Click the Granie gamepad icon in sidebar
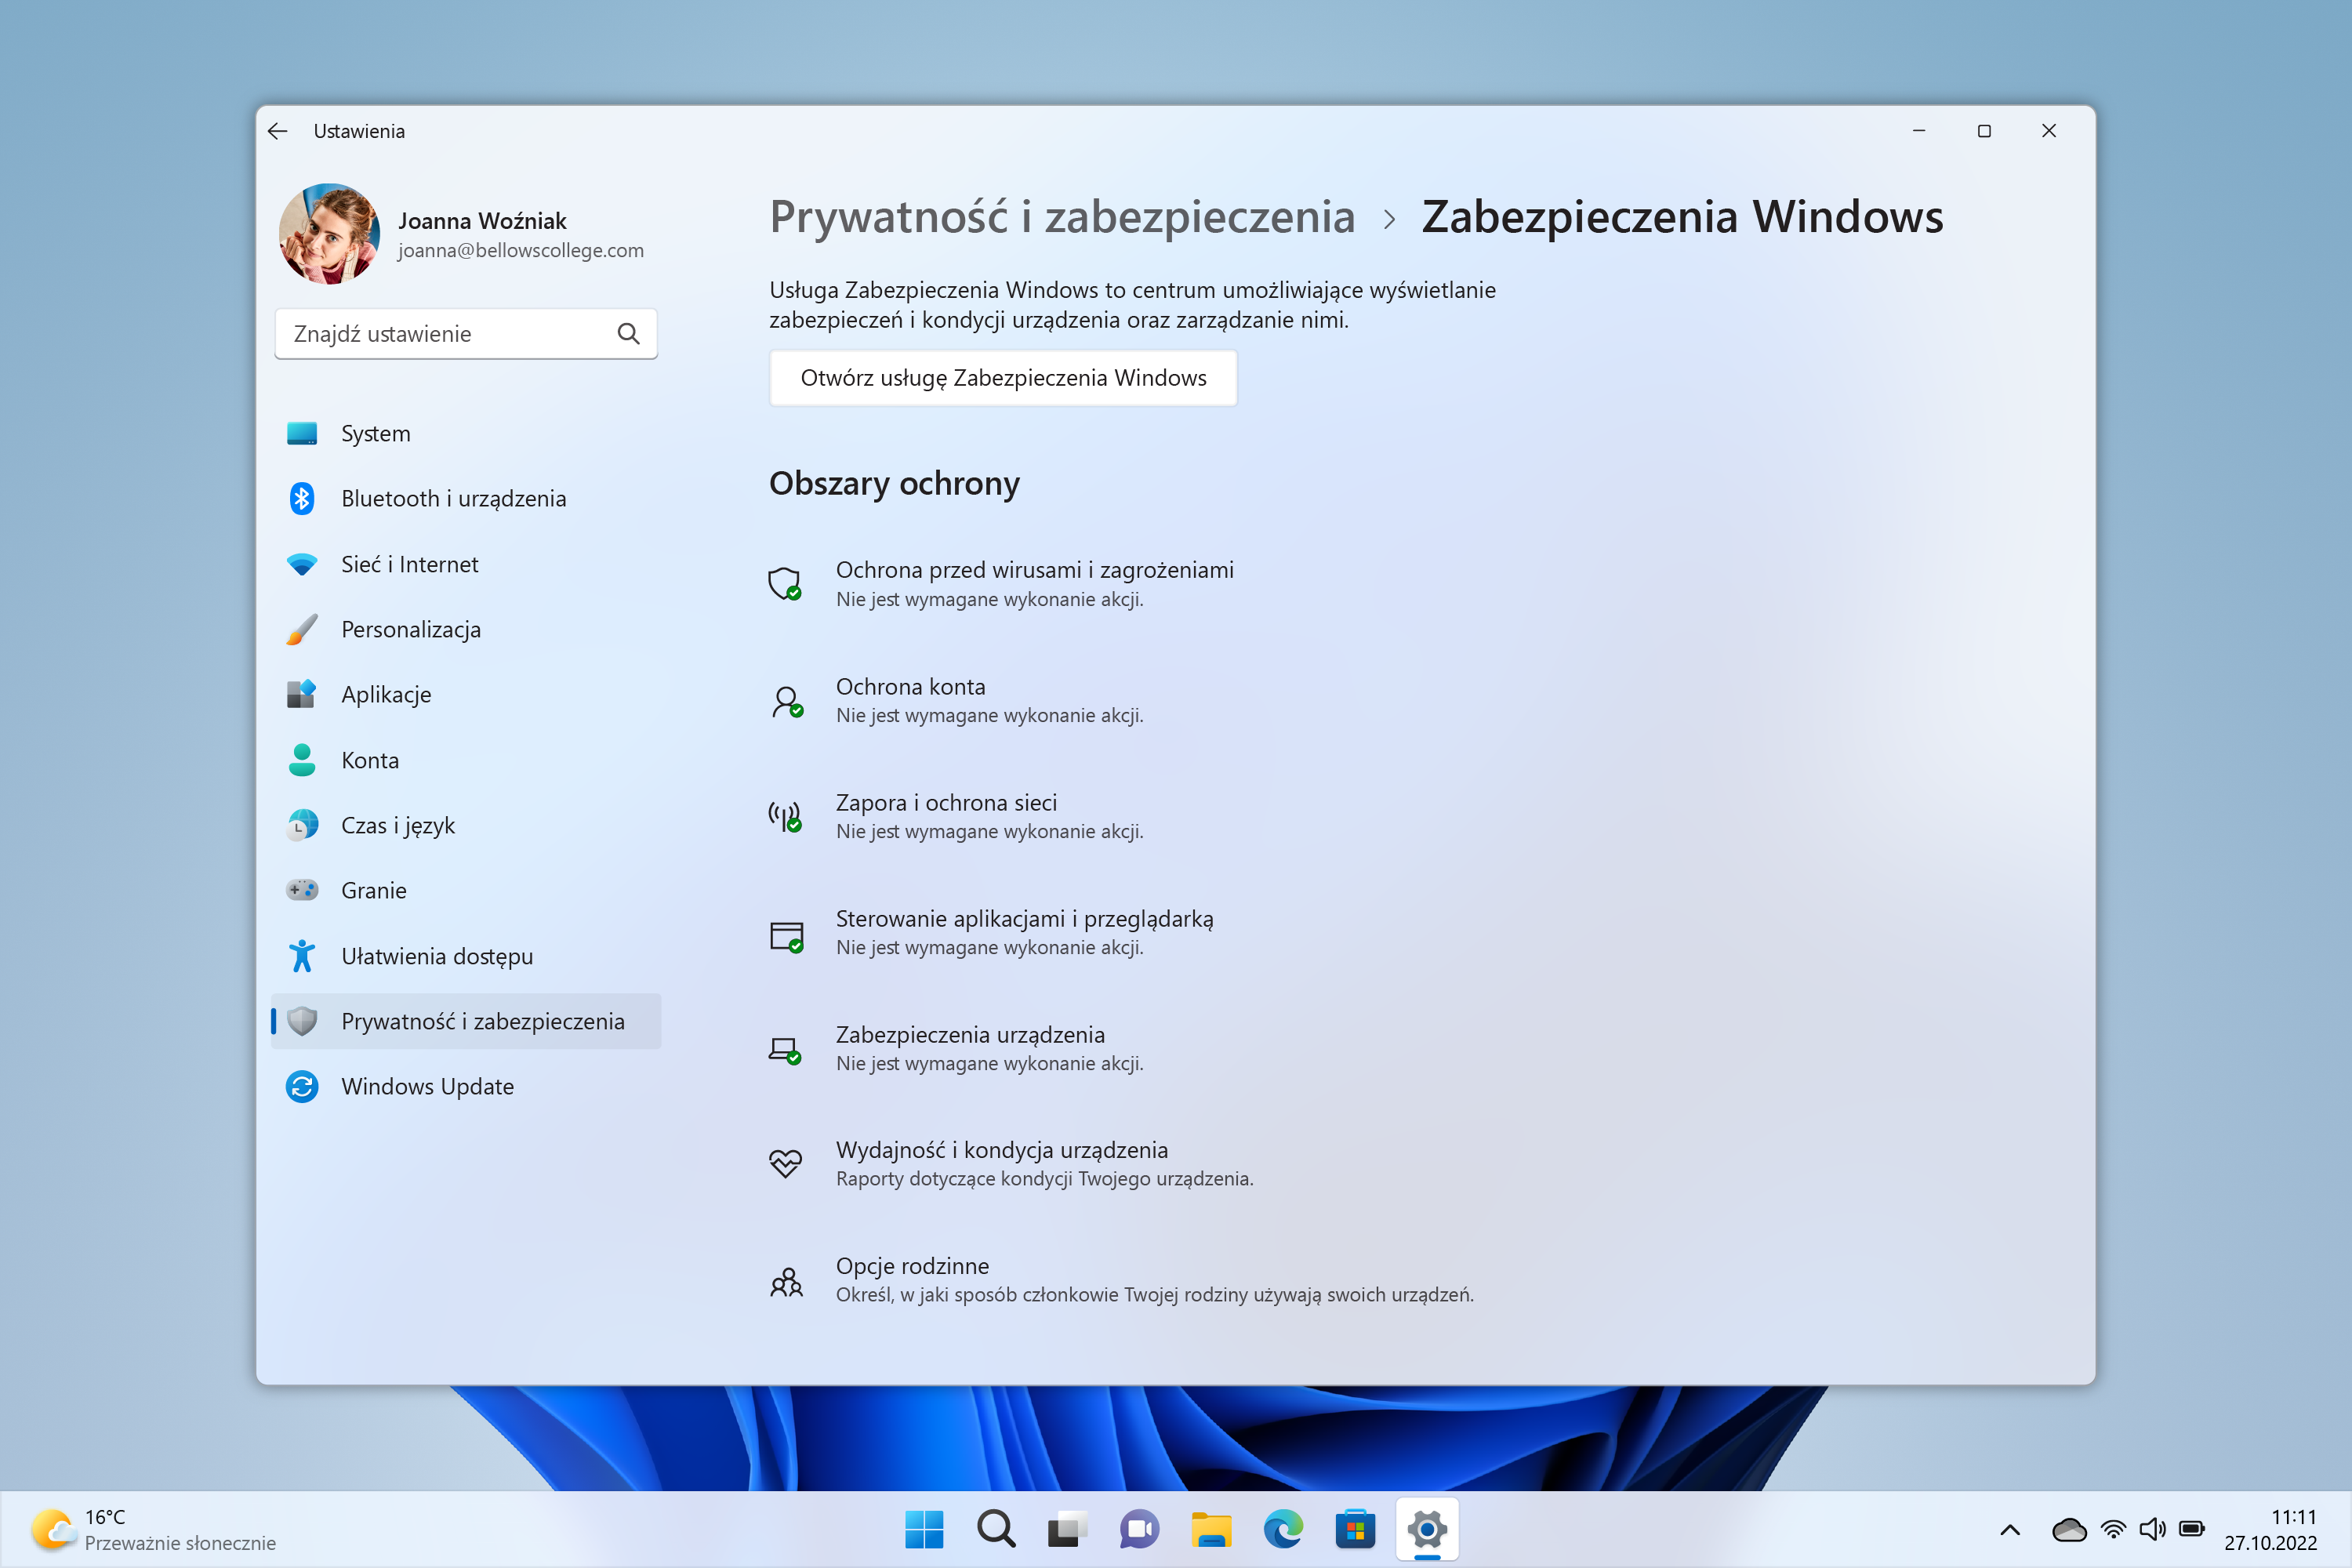This screenshot has width=2352, height=1568. 302,890
